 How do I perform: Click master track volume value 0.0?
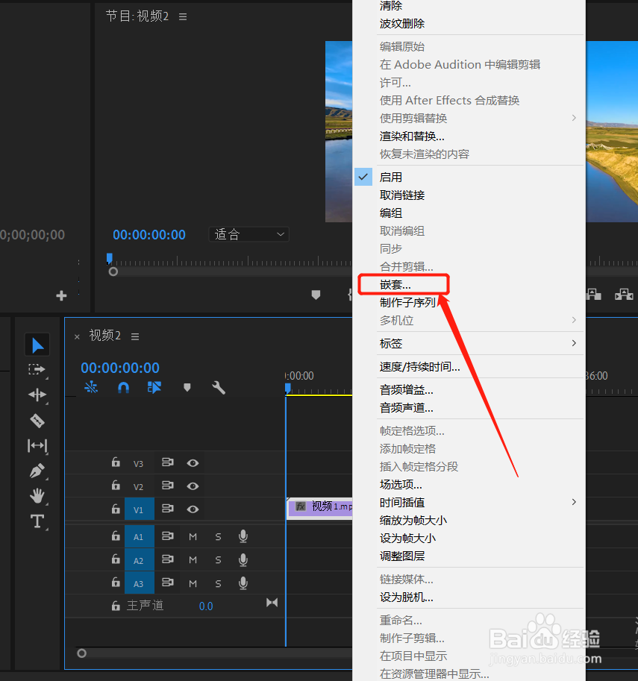click(205, 606)
